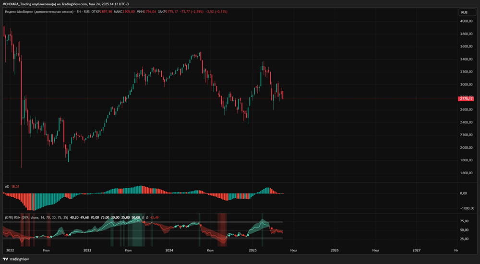
Task: Click the 2000,00 price scale label
Action: pos(467,148)
